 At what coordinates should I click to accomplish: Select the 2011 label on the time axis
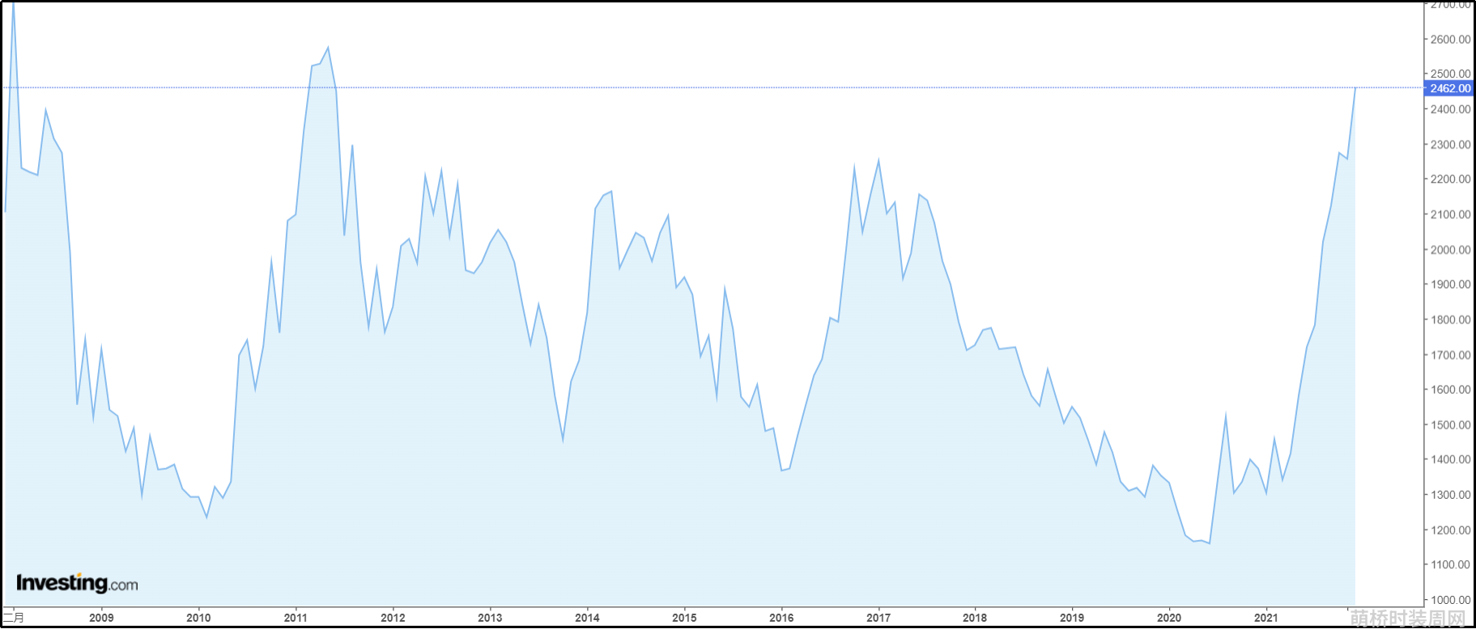(x=296, y=618)
